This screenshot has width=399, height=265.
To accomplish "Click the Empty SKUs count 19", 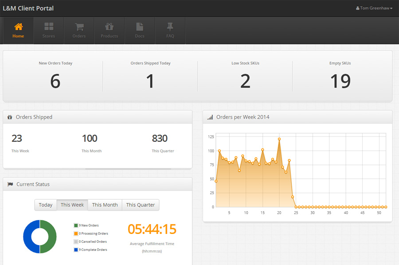I will (340, 82).
